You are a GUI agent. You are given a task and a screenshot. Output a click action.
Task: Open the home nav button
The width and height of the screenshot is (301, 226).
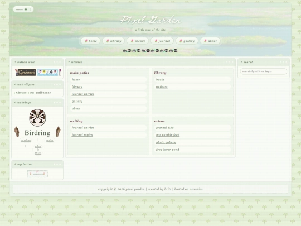coord(91,41)
